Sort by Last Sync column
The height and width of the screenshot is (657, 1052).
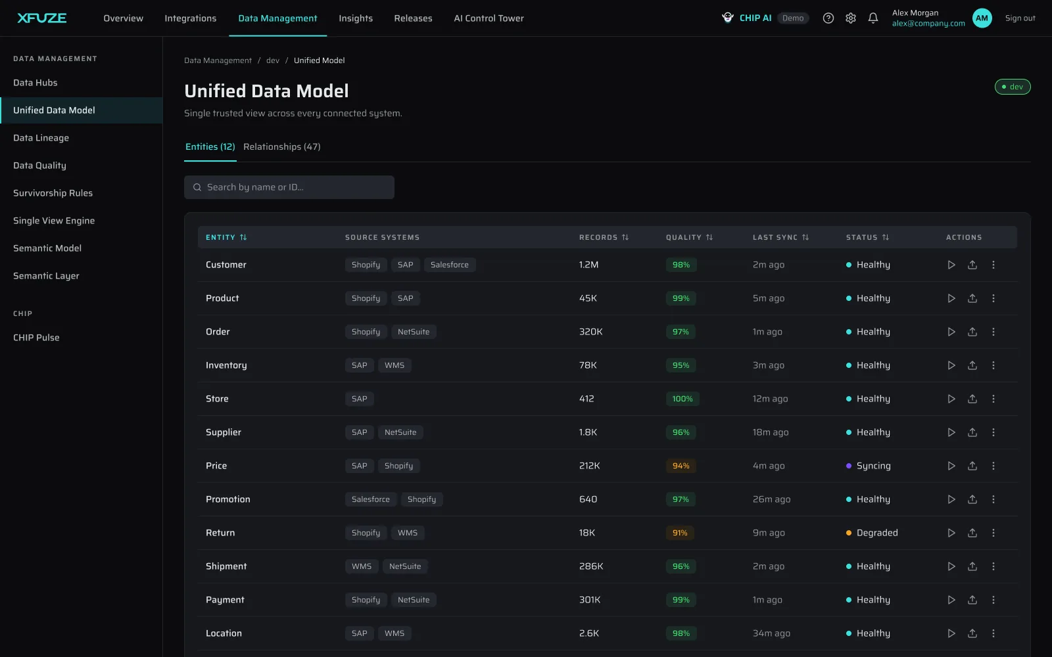pyautogui.click(x=780, y=237)
